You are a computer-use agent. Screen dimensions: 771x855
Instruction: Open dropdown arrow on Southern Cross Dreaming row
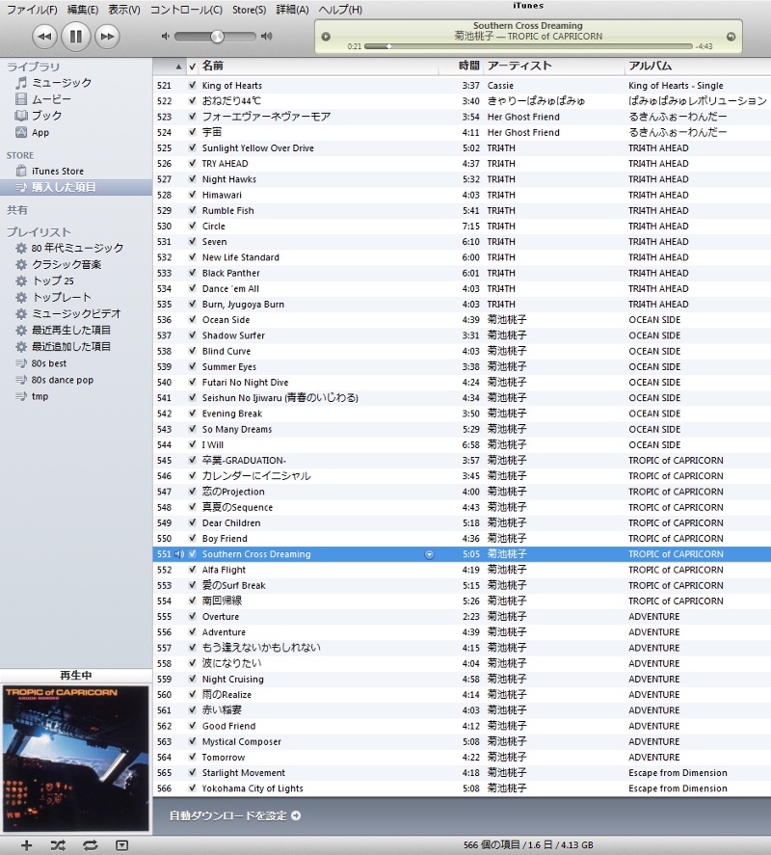[429, 554]
